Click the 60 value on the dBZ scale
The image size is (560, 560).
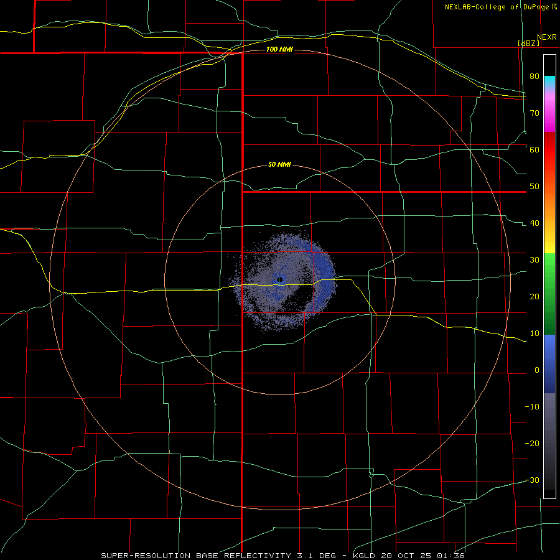[x=534, y=149]
